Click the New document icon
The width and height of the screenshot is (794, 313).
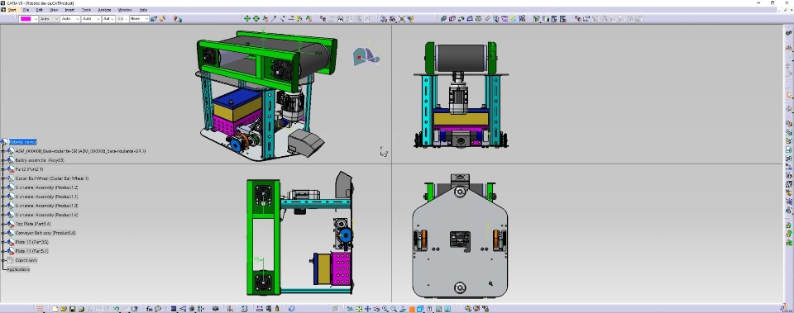55,309
